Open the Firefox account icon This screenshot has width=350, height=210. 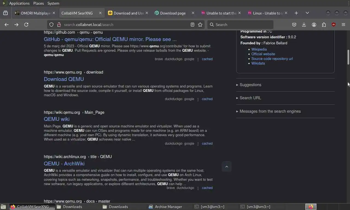coord(314,25)
